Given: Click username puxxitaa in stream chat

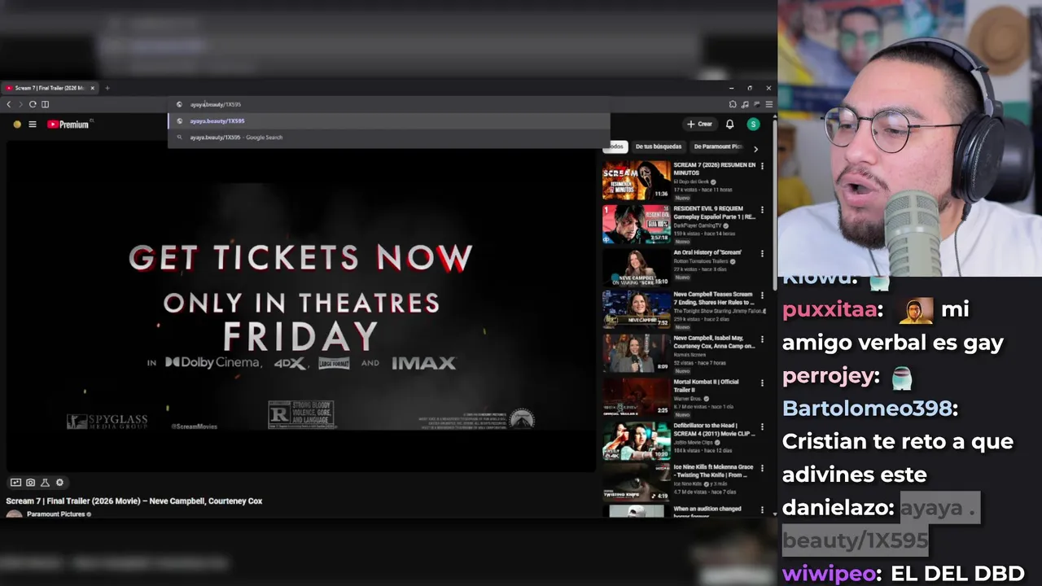Looking at the screenshot, I should [x=830, y=309].
